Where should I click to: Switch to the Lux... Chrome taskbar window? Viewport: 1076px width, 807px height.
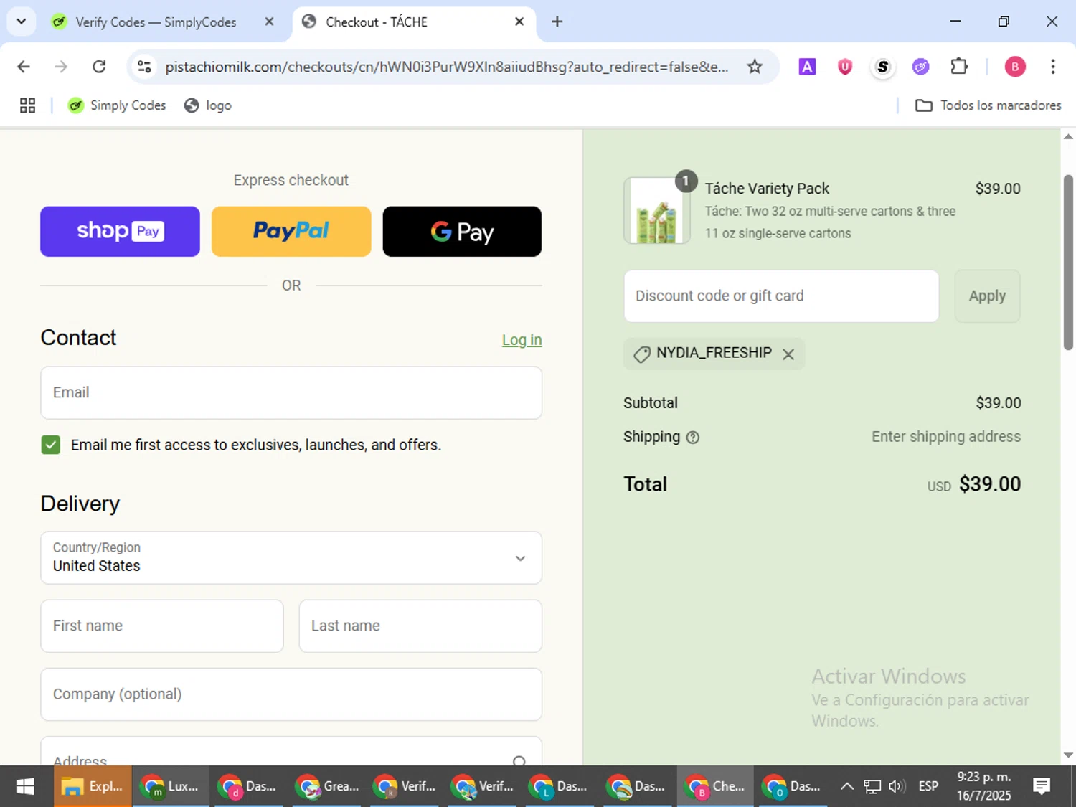point(171,786)
